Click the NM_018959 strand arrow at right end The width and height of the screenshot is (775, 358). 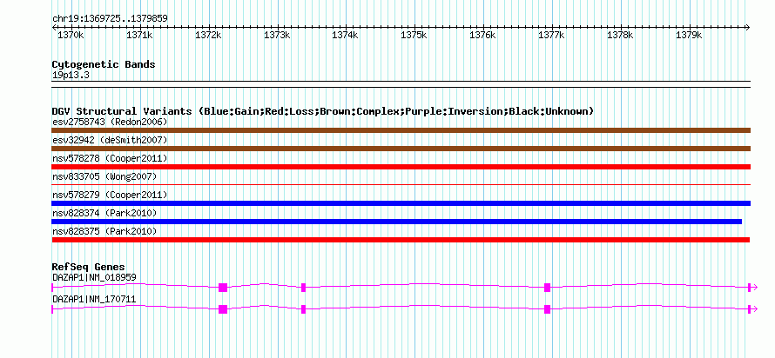point(754,288)
